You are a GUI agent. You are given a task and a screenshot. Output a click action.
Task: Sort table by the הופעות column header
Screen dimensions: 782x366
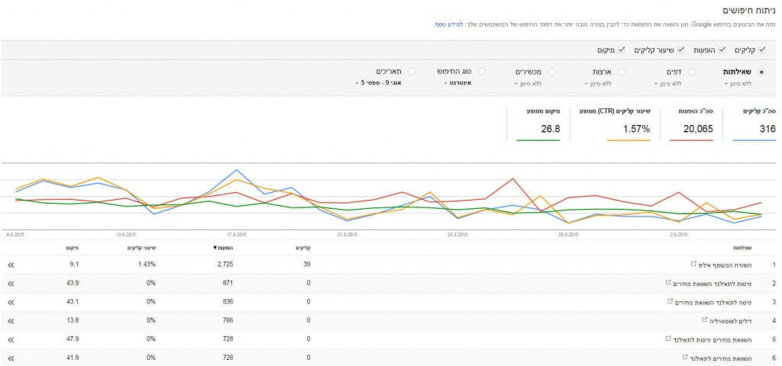[x=223, y=248]
